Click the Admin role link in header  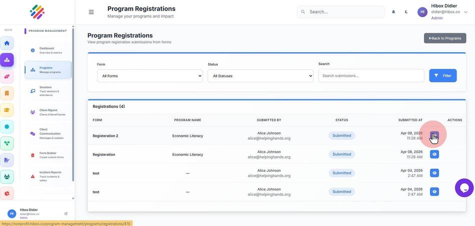coord(436,18)
